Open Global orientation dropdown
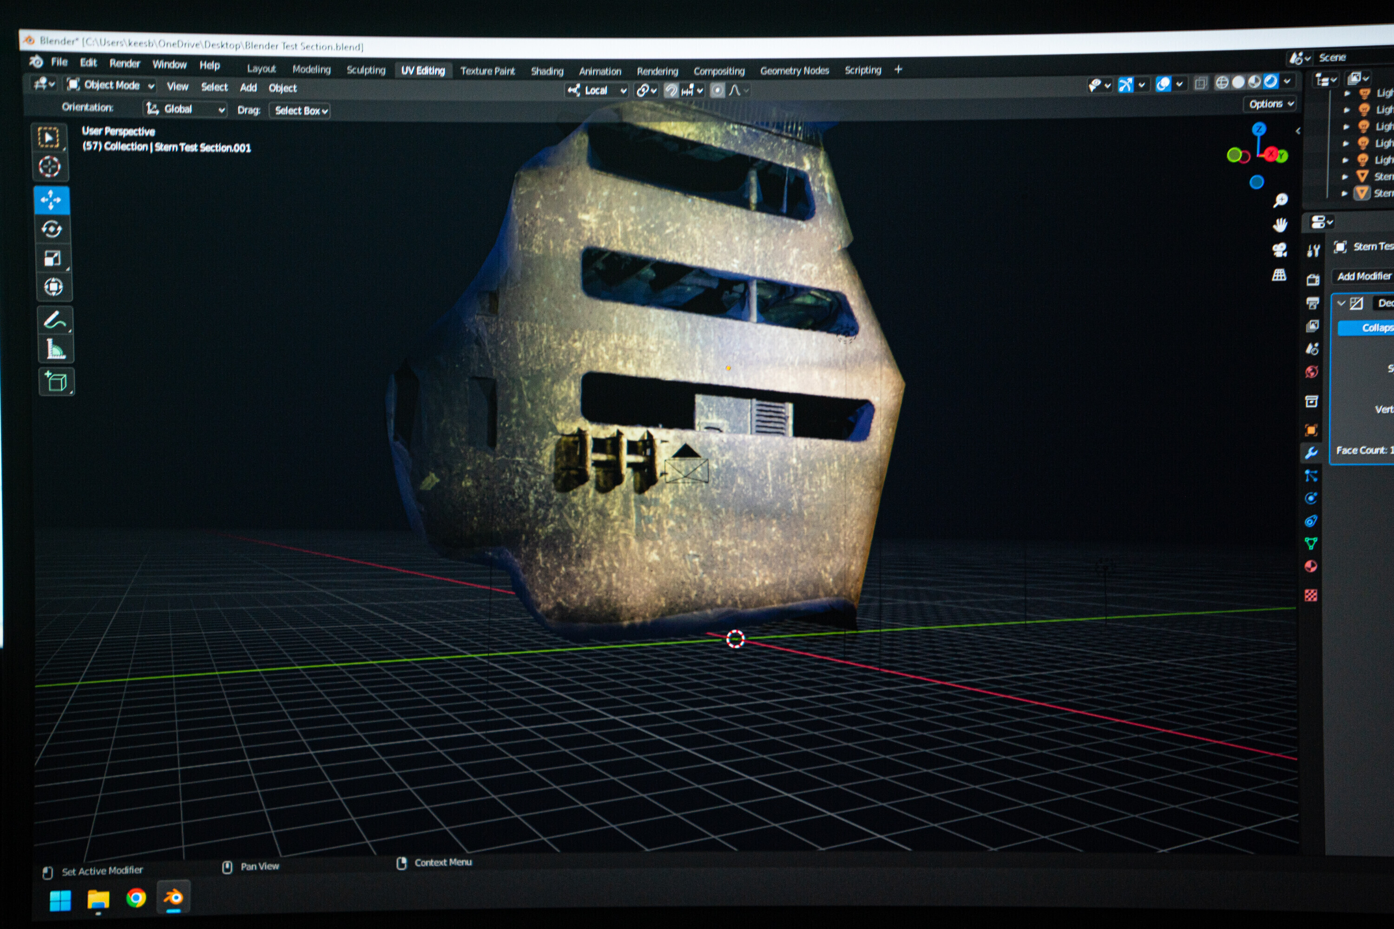The height and width of the screenshot is (929, 1394). click(x=185, y=109)
